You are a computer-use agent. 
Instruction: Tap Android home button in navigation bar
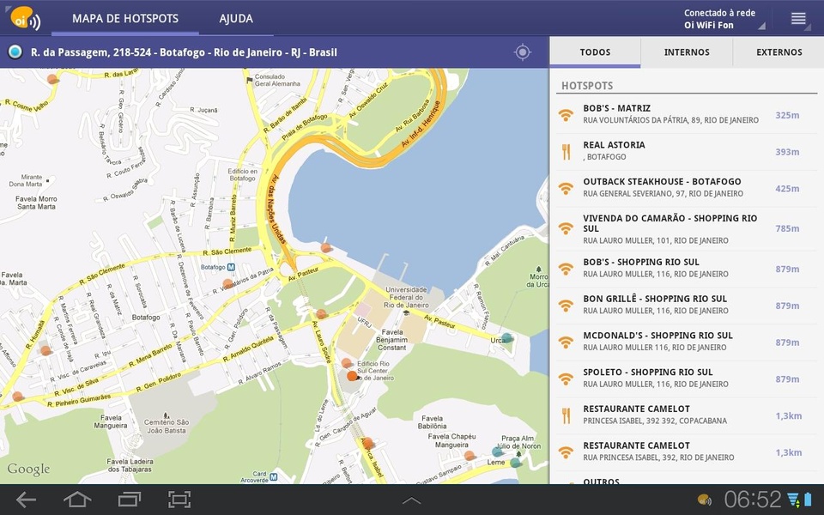pos(77,500)
